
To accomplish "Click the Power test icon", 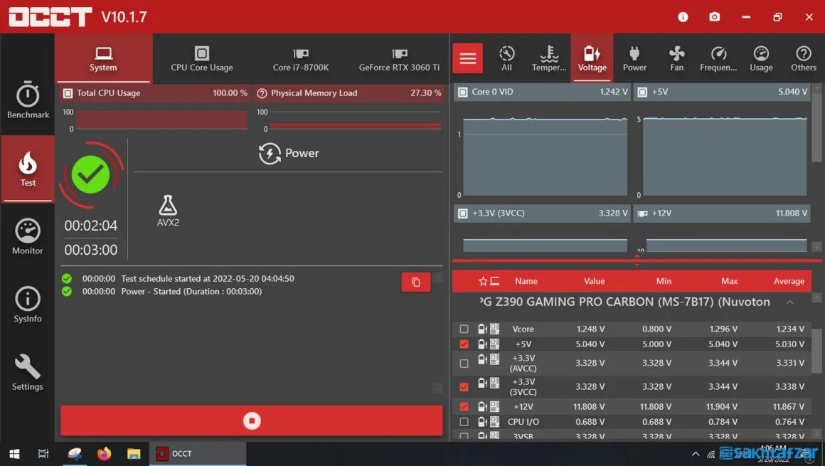I will [270, 153].
